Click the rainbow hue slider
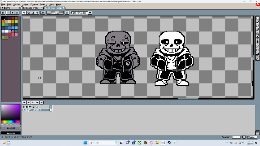Viewport: 260px width, 146px height. (x=11, y=121)
